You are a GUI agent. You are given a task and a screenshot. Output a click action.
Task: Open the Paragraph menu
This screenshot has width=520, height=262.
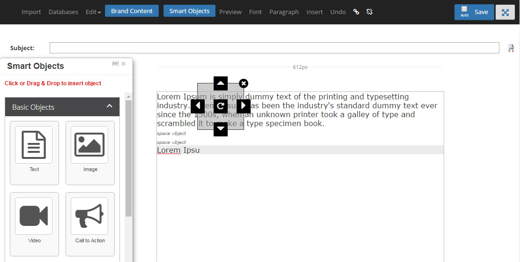284,12
